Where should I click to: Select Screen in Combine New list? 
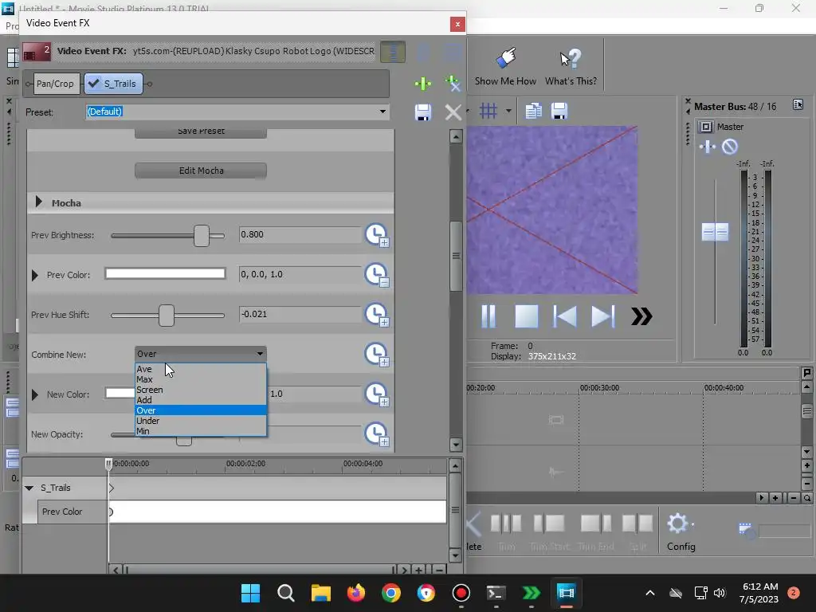click(200, 390)
